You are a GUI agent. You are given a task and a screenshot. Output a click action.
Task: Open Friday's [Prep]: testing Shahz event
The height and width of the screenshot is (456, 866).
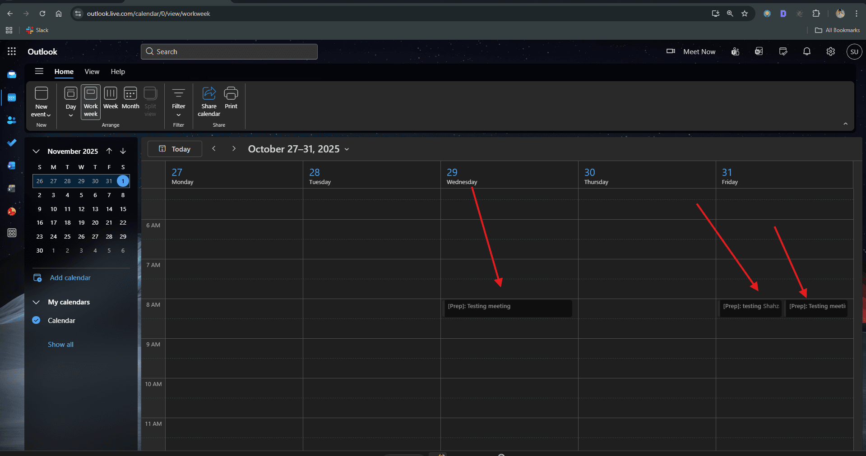pyautogui.click(x=751, y=309)
